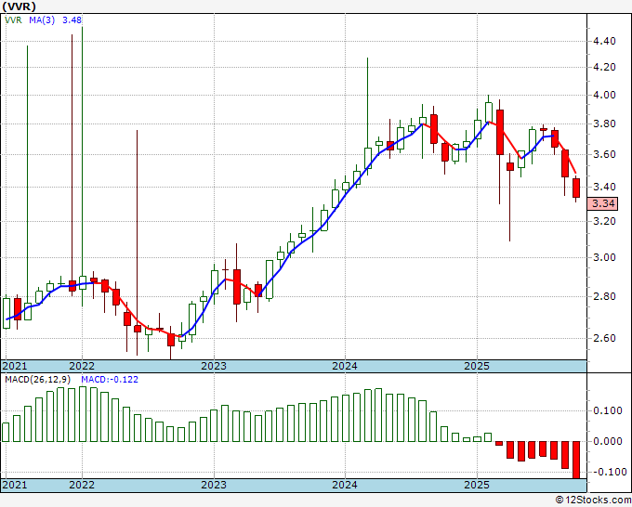Click the (VVR) chart title
This screenshot has width=632, height=507.
point(19,6)
